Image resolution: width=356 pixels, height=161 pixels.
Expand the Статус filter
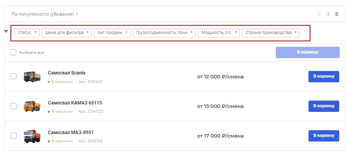coord(27,32)
